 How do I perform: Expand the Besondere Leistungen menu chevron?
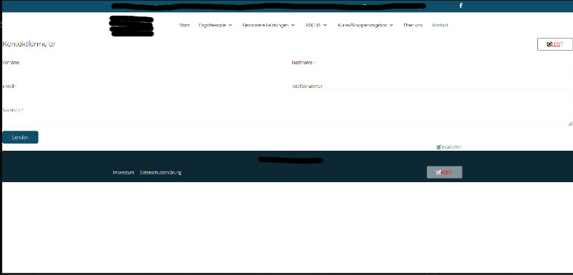(x=293, y=25)
